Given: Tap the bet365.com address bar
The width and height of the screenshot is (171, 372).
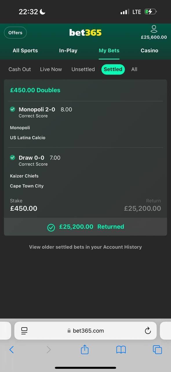Looking at the screenshot, I should (85, 331).
